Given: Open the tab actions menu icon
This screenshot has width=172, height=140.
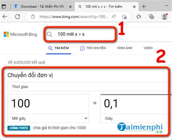Looking at the screenshot, I should tap(4, 7).
